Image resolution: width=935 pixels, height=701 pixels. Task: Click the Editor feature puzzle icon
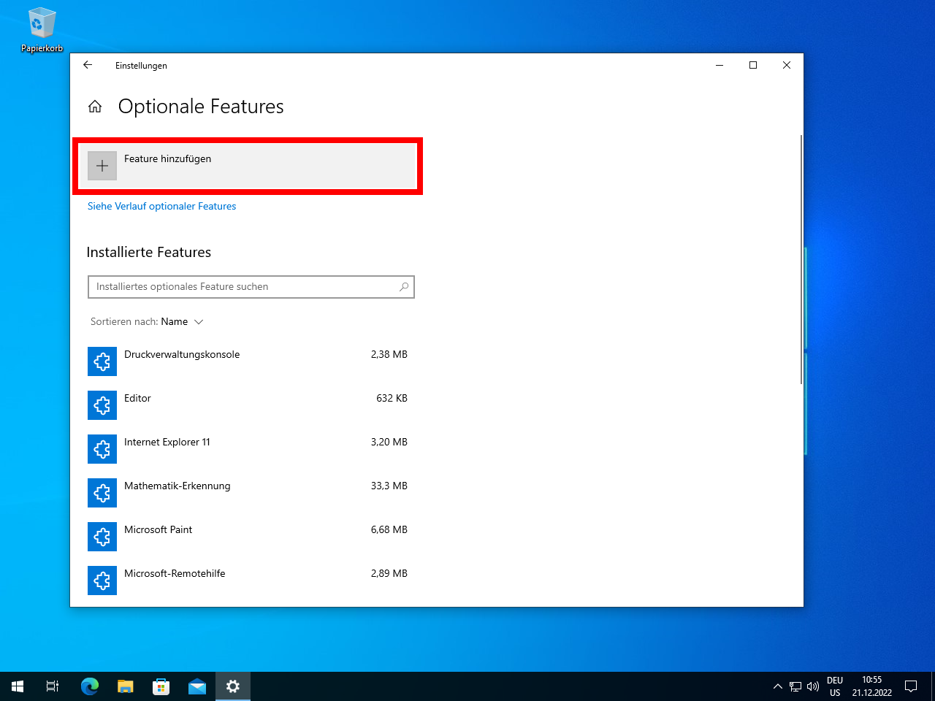click(102, 405)
